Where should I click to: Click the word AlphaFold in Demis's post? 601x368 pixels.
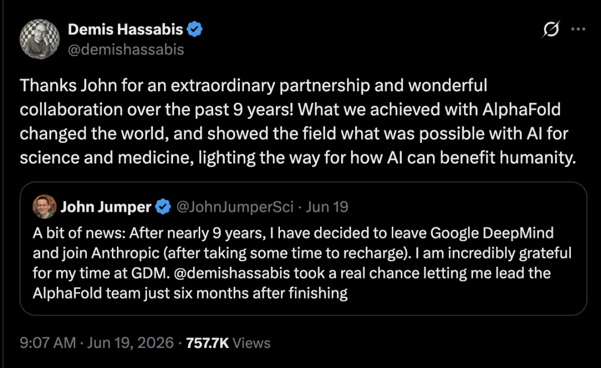[x=521, y=110]
